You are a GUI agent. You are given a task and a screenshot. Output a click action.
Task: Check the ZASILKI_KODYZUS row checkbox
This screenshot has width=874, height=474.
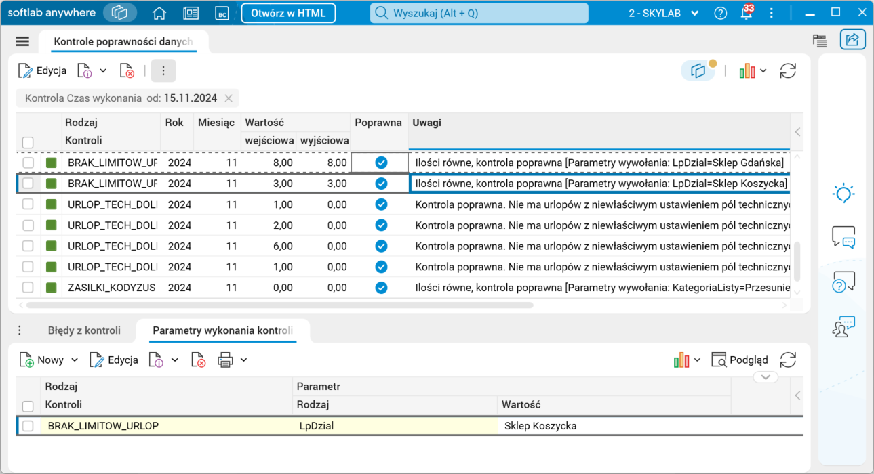[28, 288]
